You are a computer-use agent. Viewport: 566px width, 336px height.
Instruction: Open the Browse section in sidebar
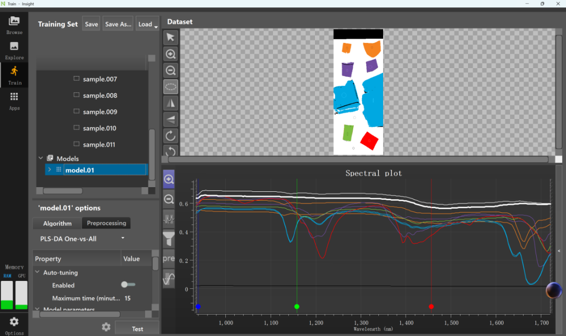click(x=14, y=25)
